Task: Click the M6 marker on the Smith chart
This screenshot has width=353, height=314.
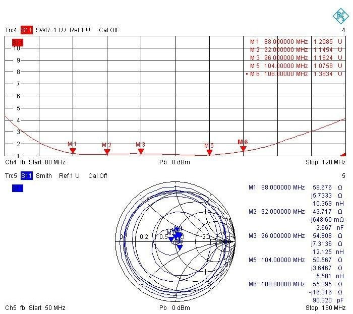Action: (x=180, y=247)
